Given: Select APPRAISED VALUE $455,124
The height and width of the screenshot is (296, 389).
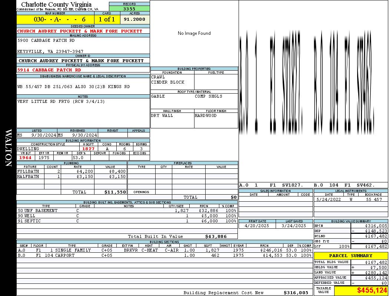Looking at the screenshot, I should [x=376, y=278].
